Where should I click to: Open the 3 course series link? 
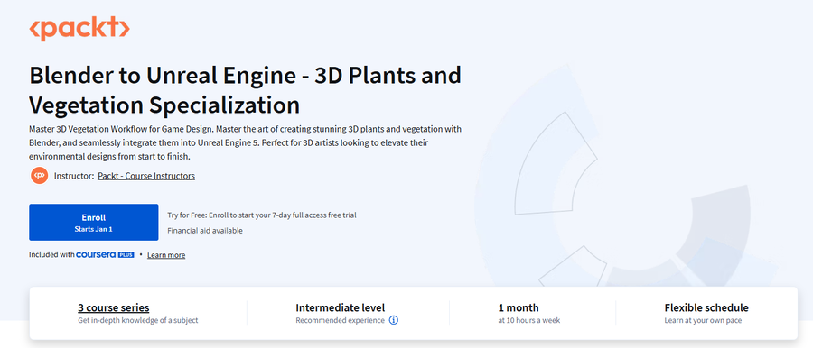click(114, 307)
